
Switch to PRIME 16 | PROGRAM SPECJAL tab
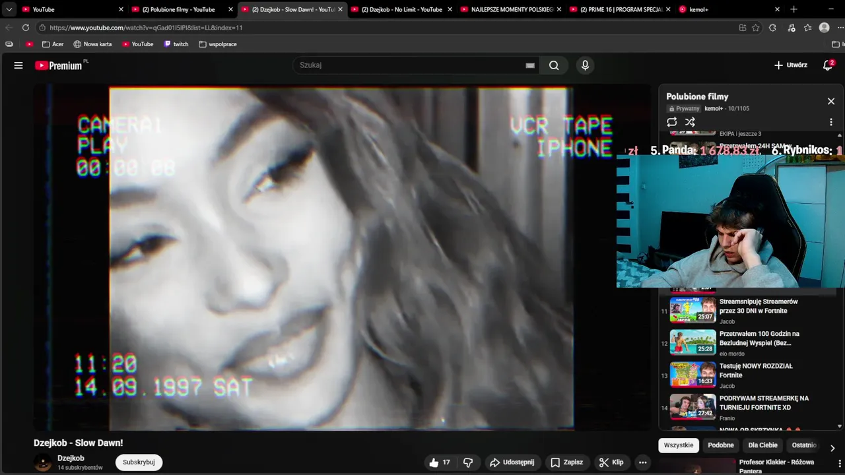(x=621, y=9)
